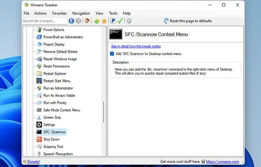The image size is (261, 167).
Task: Click the Reset Permissions shield icon
Action: (39, 66)
